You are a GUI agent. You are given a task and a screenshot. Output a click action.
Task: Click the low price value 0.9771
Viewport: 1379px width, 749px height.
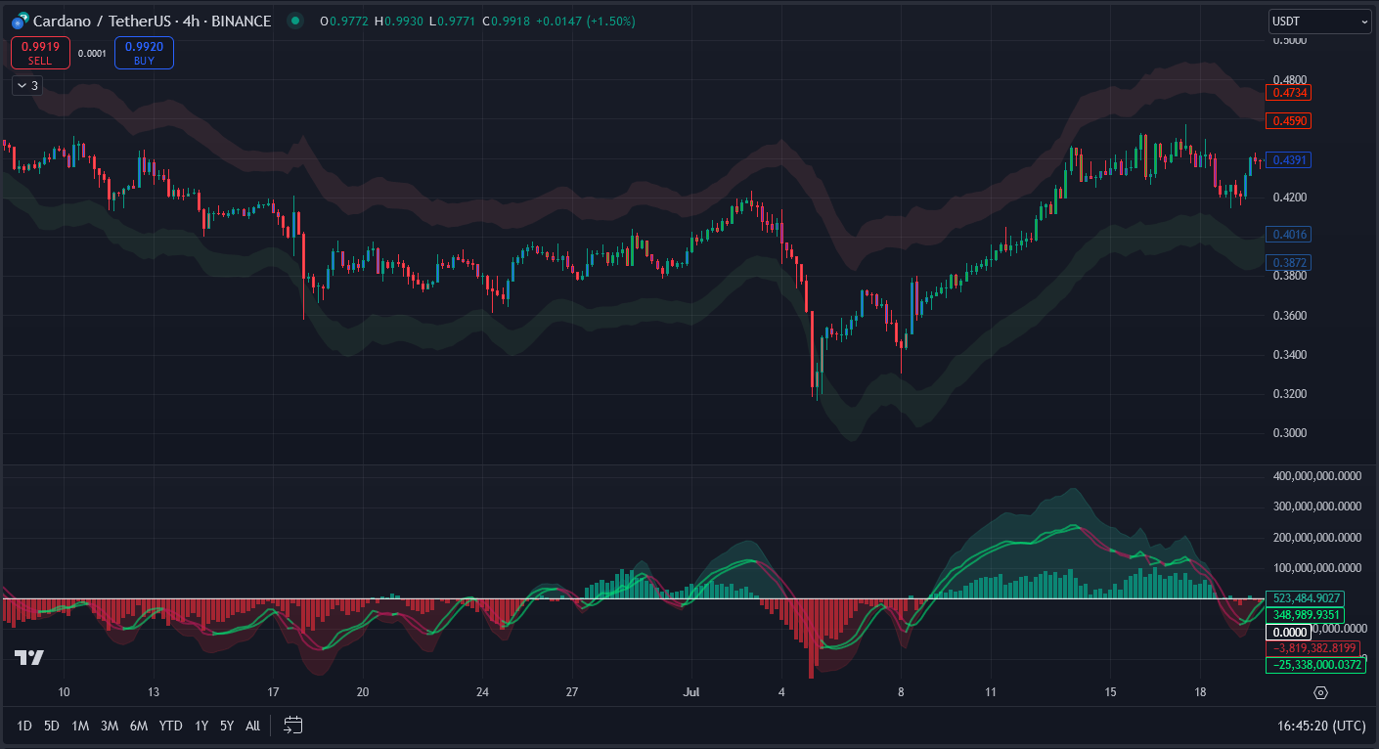click(x=455, y=21)
